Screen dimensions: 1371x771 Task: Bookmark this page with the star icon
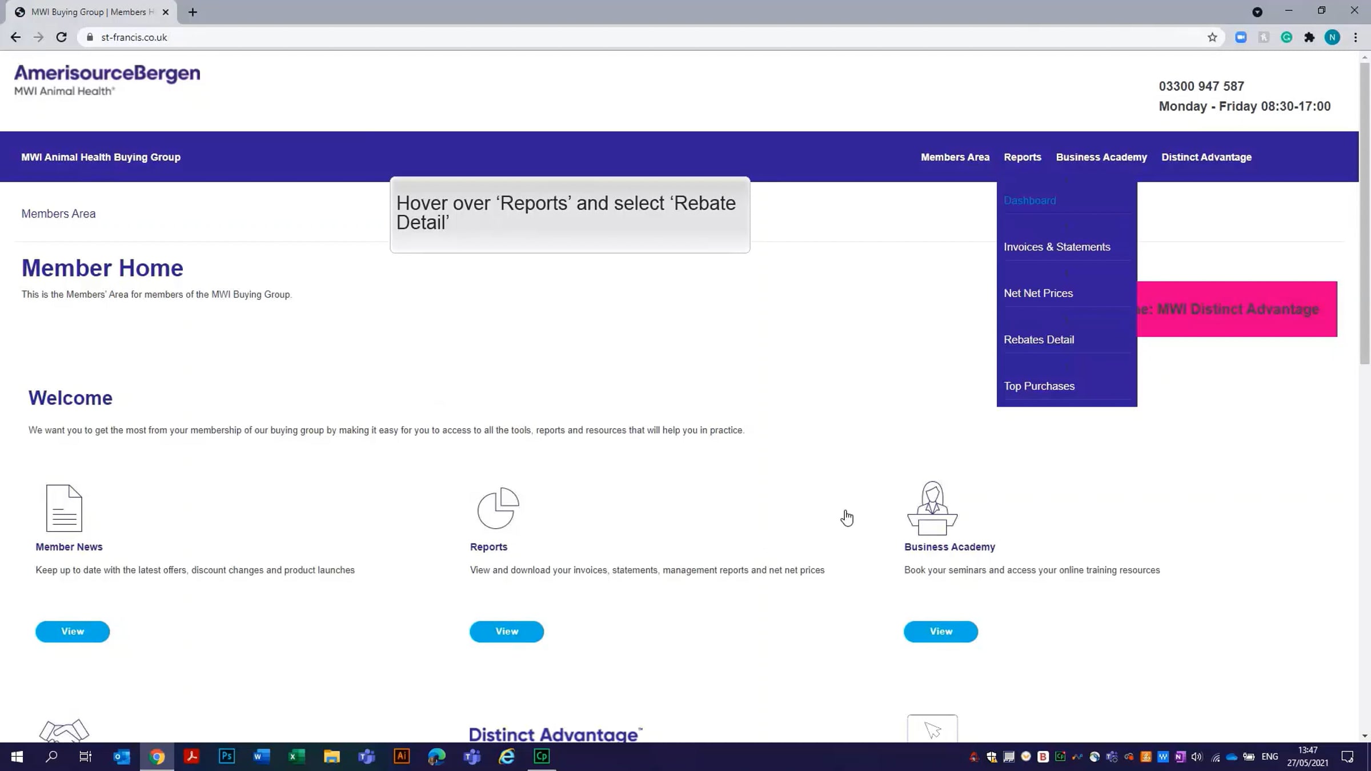[1212, 37]
